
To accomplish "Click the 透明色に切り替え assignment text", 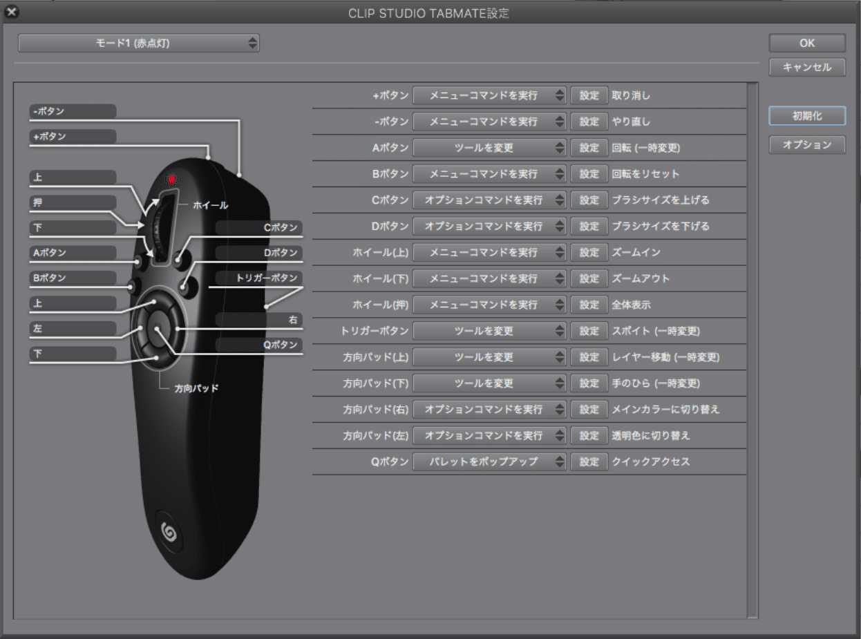I will click(x=651, y=436).
